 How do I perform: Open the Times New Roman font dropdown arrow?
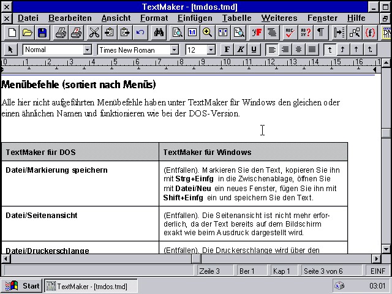coord(174,50)
